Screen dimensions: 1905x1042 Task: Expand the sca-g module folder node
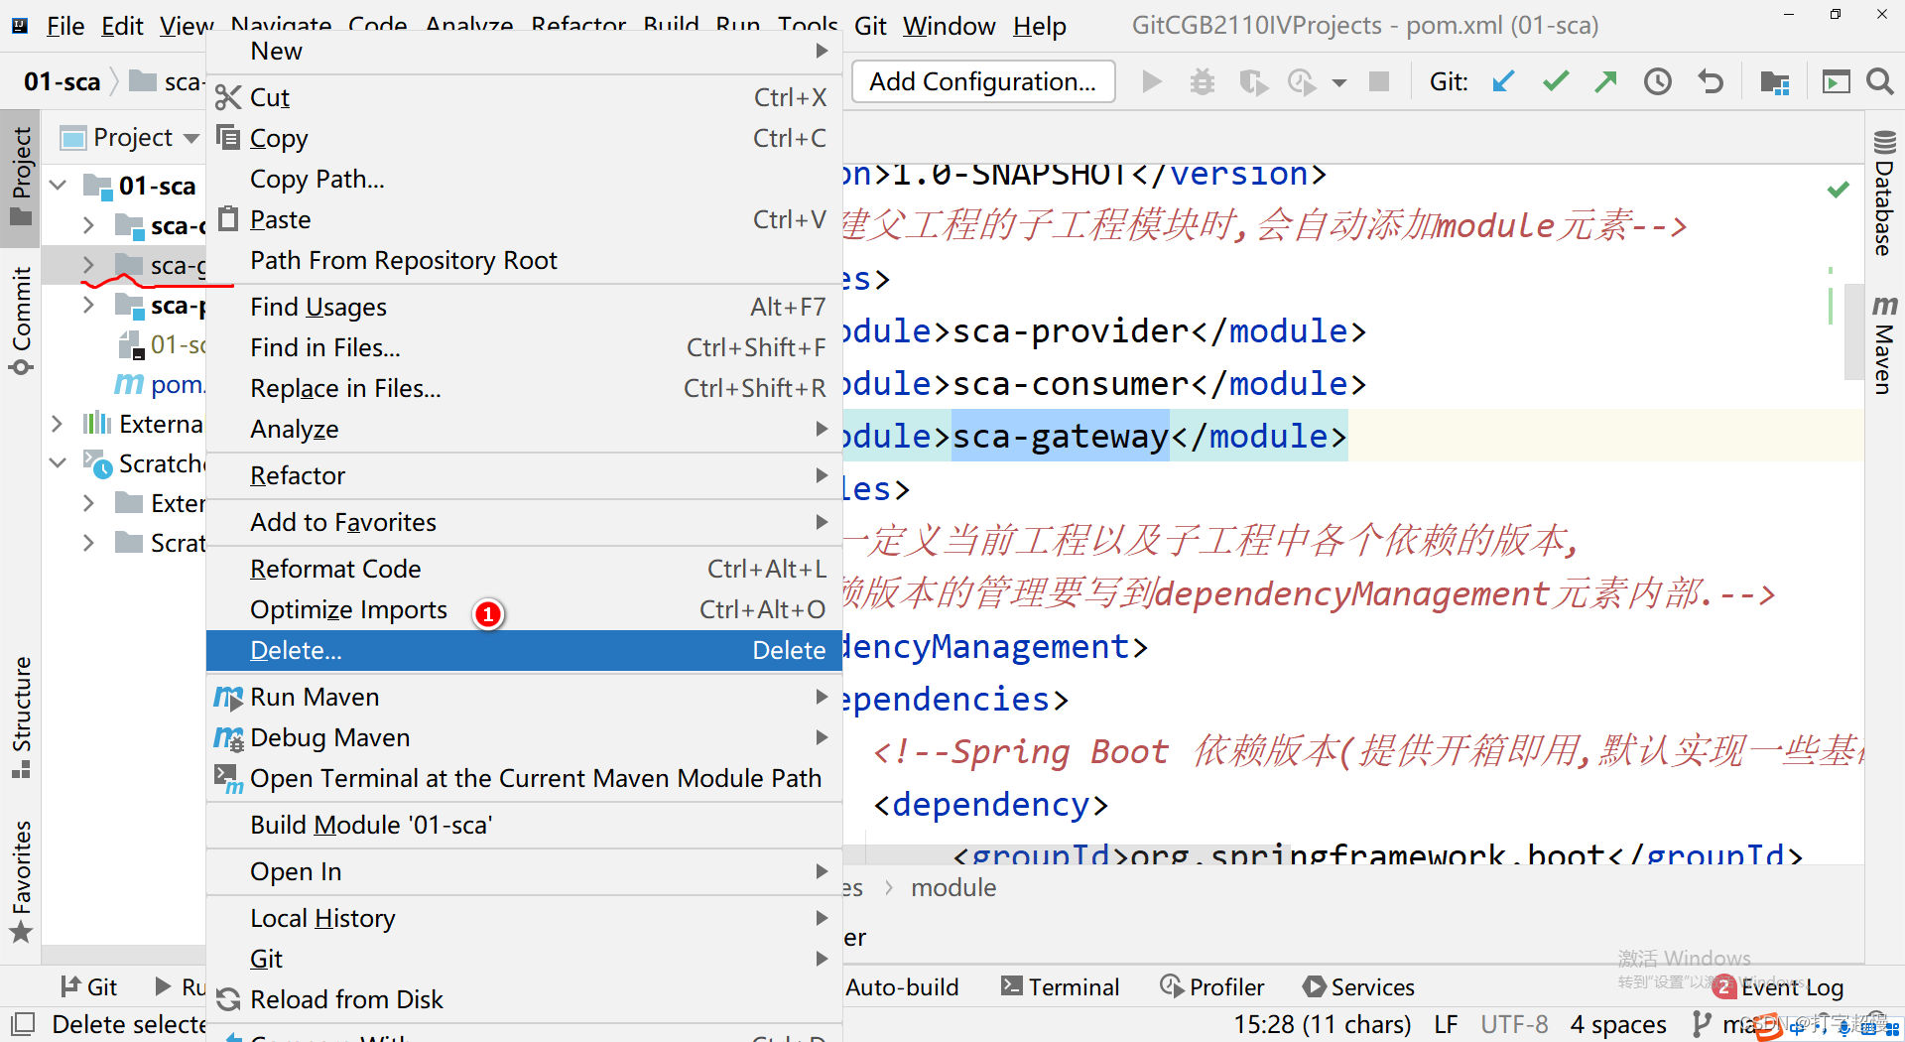click(88, 265)
